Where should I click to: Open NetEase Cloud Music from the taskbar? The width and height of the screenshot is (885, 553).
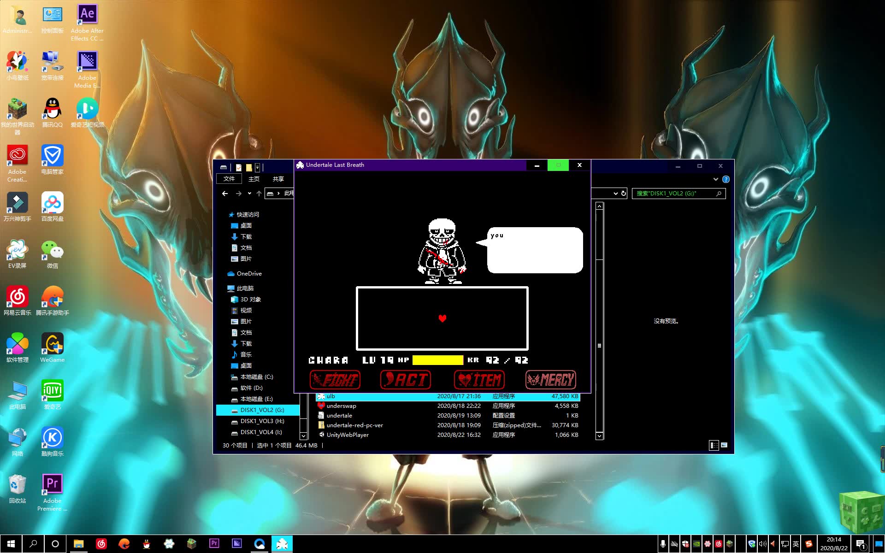point(101,544)
